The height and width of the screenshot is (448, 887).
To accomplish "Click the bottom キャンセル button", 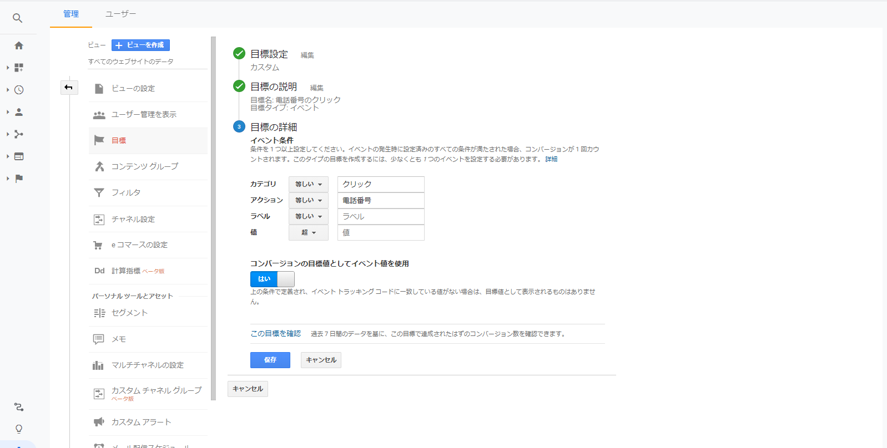I will point(248,389).
